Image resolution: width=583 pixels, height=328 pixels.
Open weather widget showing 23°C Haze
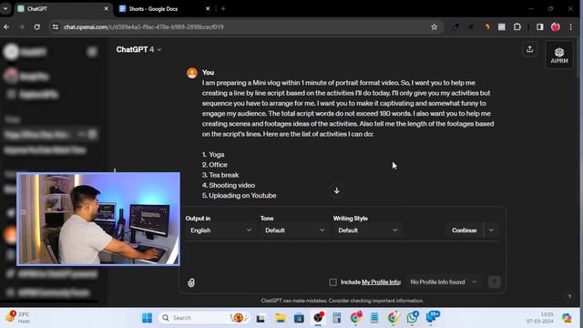tap(18, 317)
